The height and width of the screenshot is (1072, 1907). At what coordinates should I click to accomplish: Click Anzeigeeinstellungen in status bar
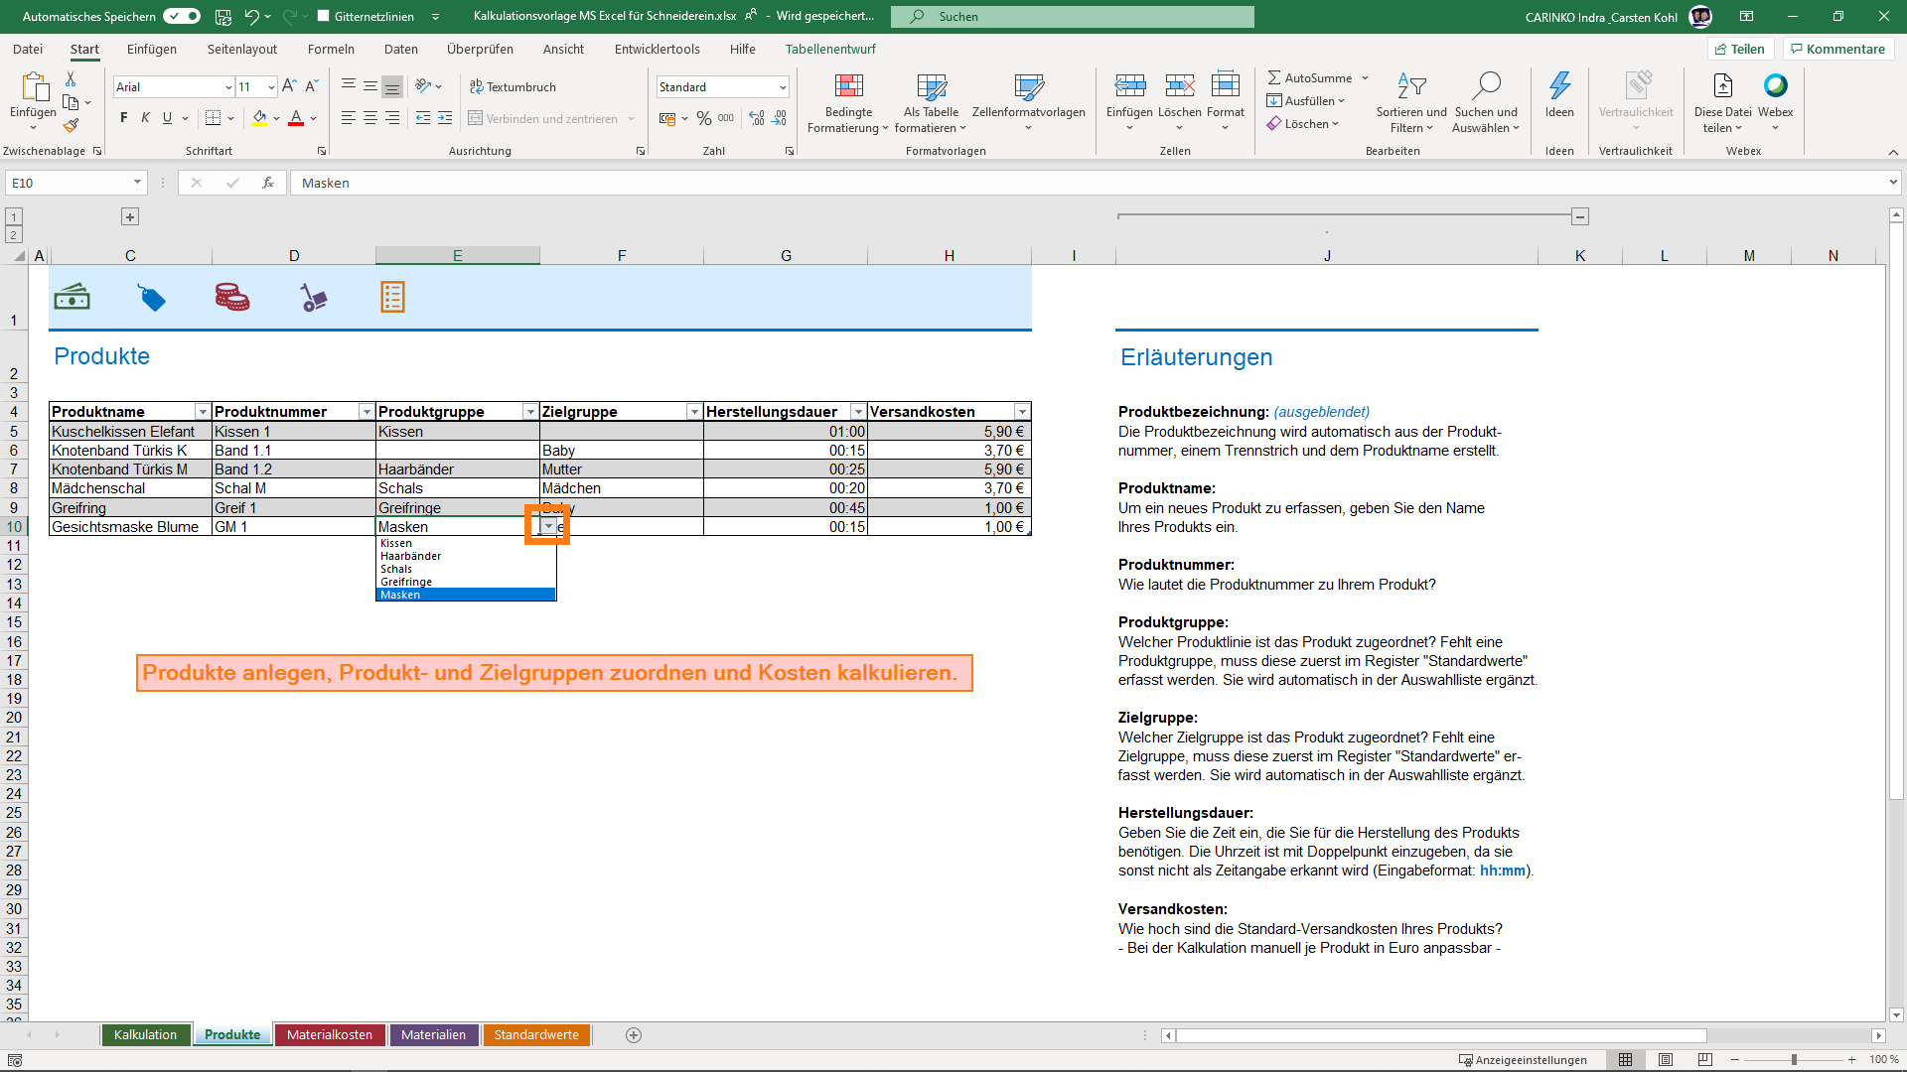click(x=1523, y=1060)
